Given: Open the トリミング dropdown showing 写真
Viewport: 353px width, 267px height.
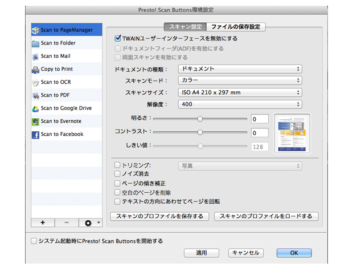Looking at the screenshot, I should [x=240, y=166].
